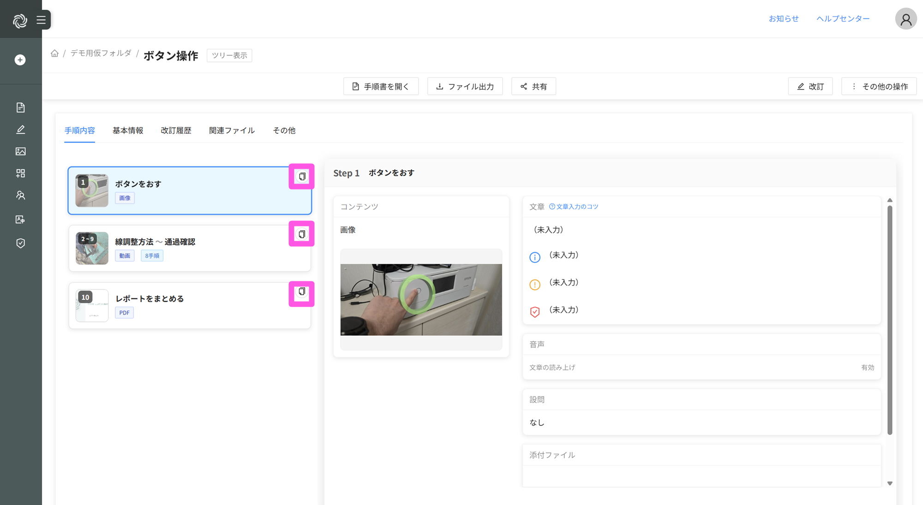
Task: Copy the レポートをまとめる step icon
Action: pos(301,292)
